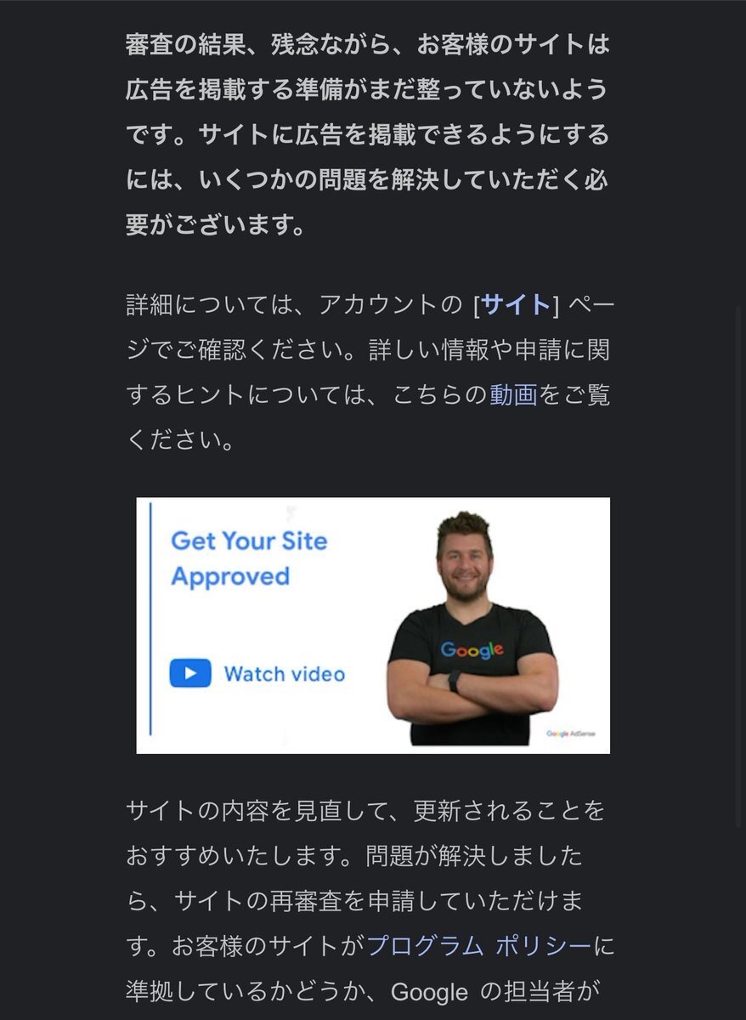Click the Google AdSense logo in banner corner

(571, 734)
